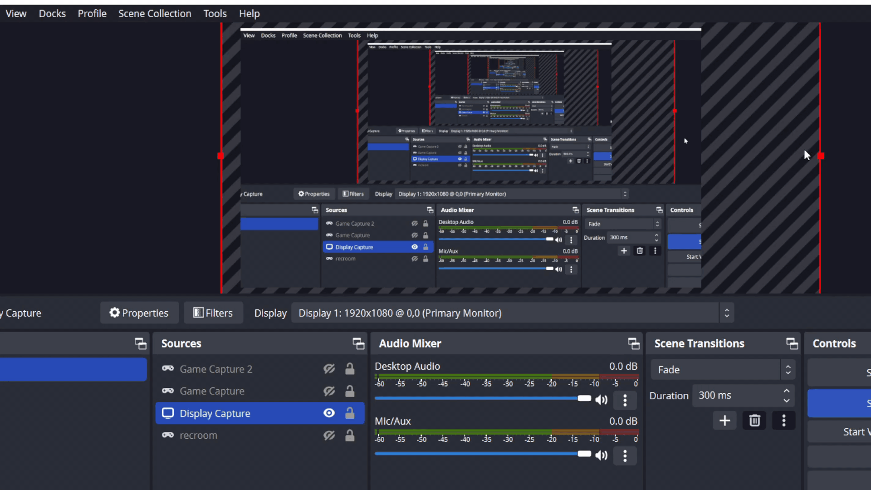Open the Filters dialog
The width and height of the screenshot is (871, 490).
(x=213, y=313)
